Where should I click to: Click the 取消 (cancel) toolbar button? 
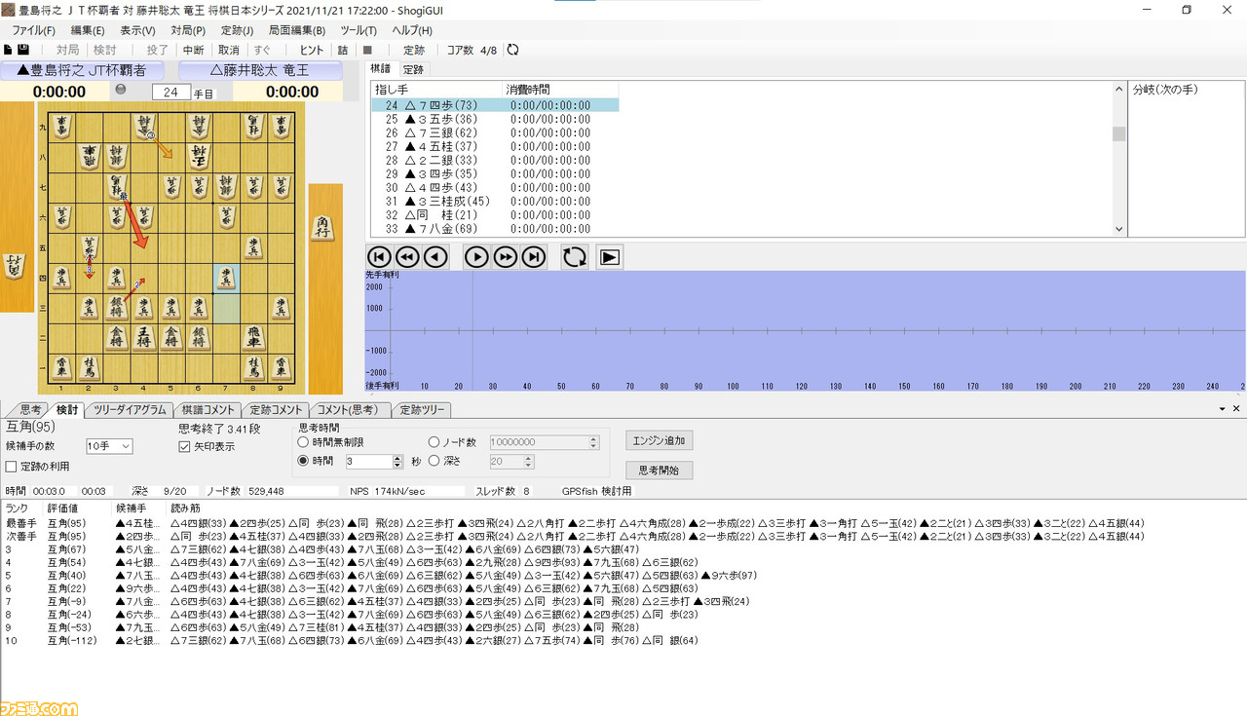pos(228,50)
